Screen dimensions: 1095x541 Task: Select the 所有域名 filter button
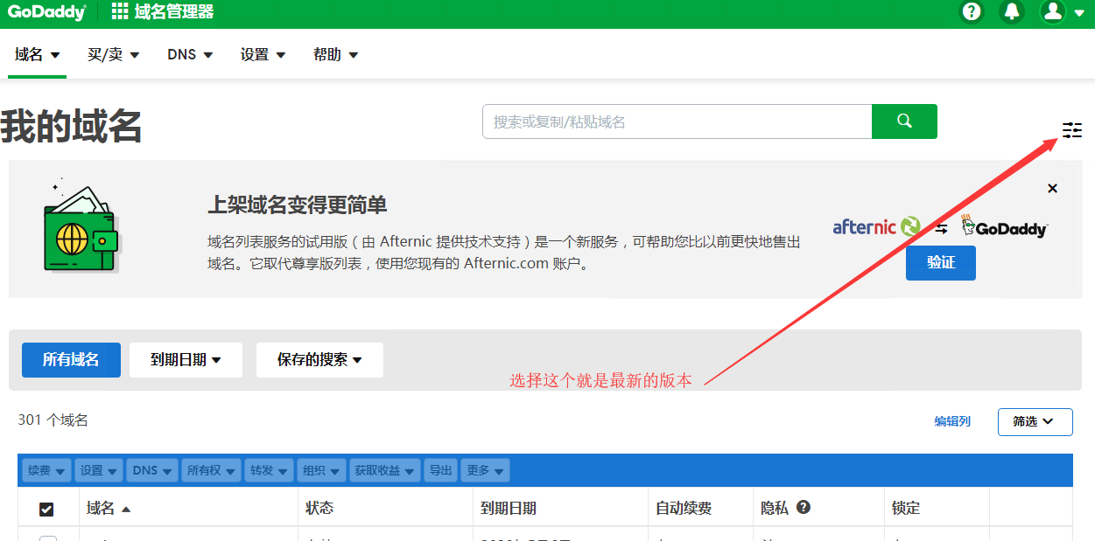click(x=71, y=359)
